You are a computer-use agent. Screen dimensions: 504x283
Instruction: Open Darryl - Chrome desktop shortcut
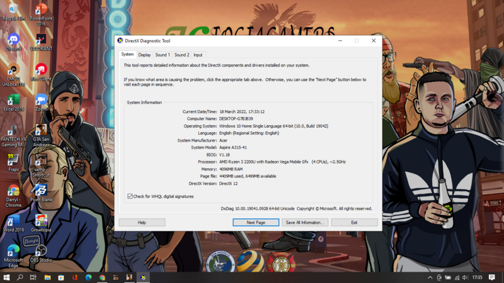coord(13,196)
